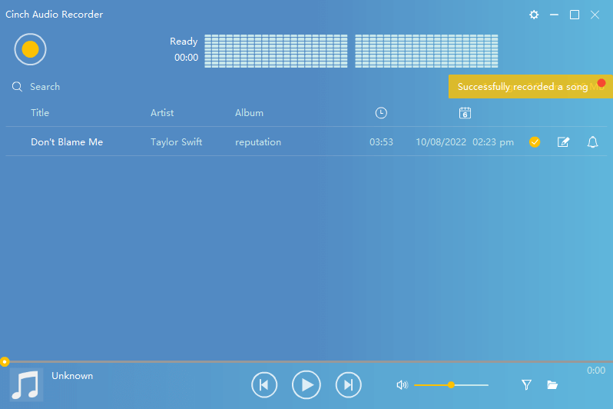The width and height of the screenshot is (613, 409).
Task: Click the search magnifier icon
Action: (17, 87)
